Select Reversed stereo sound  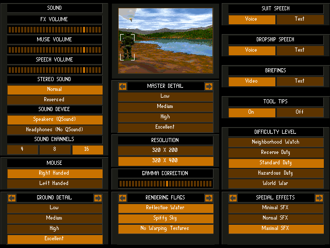55,100
